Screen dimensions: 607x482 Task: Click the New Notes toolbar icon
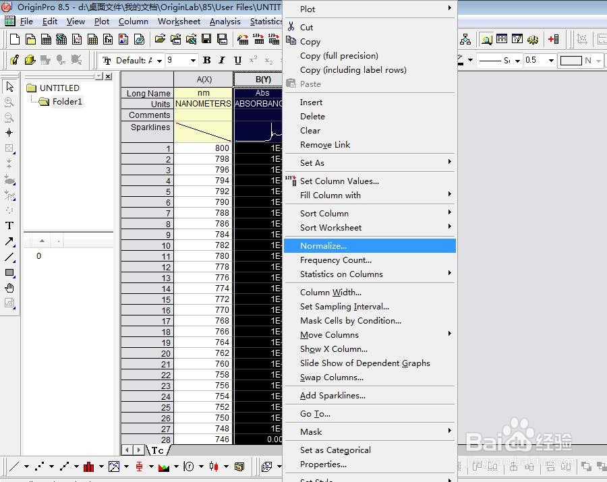[x=139, y=39]
